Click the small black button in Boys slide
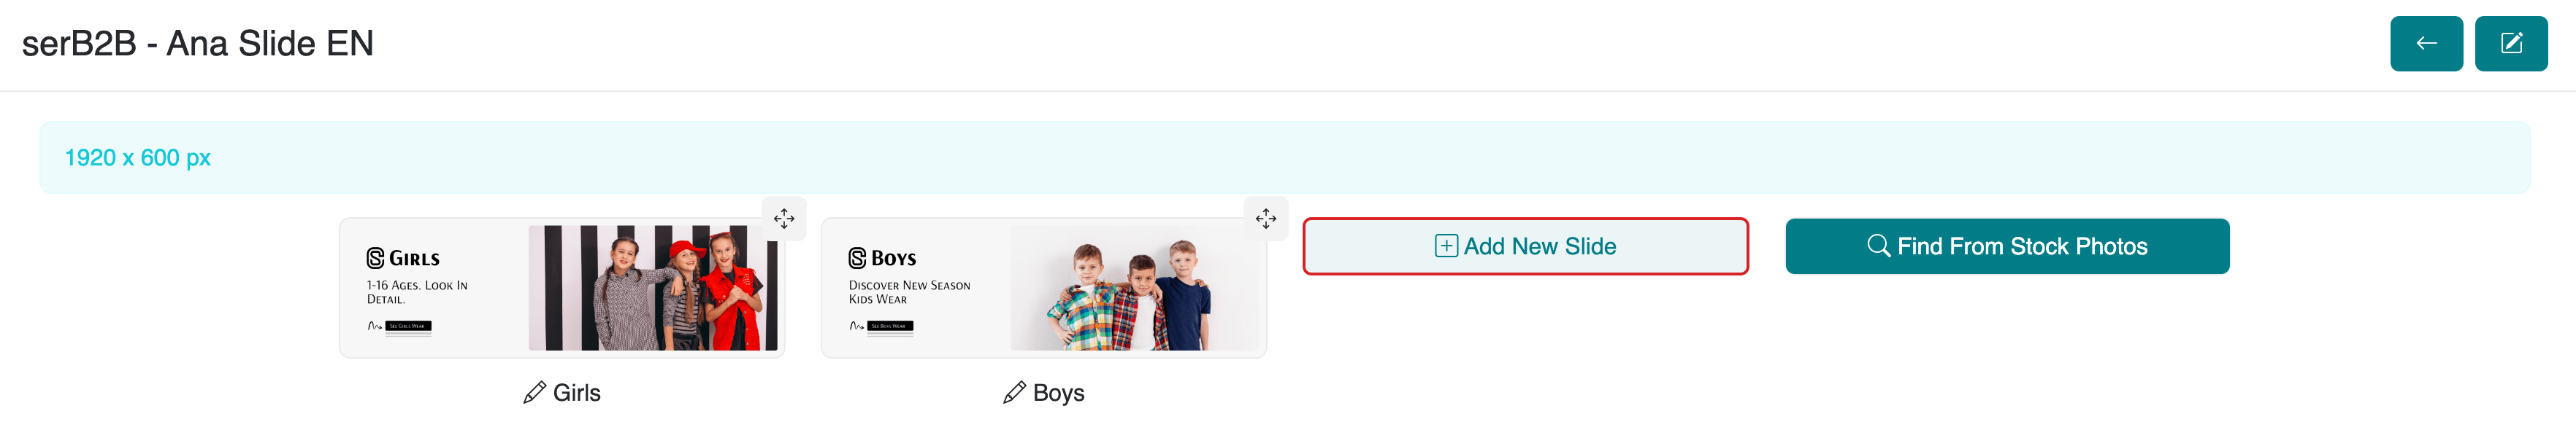2576x446 pixels. pos(890,326)
